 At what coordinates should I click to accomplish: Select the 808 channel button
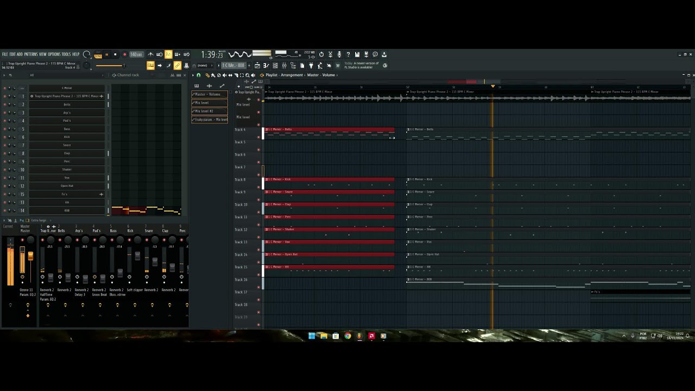click(67, 210)
